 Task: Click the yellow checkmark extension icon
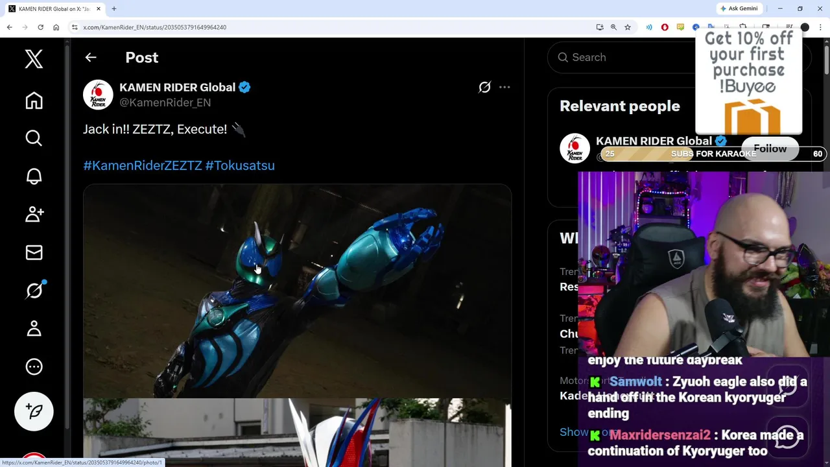pos(680,27)
